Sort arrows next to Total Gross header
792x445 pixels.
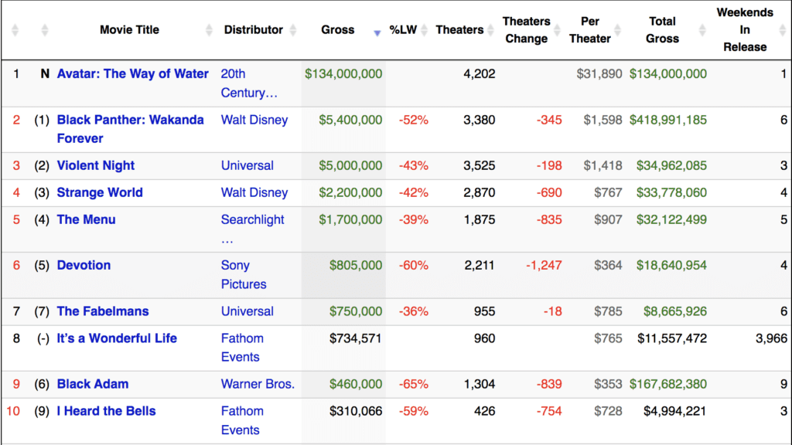coord(702,30)
